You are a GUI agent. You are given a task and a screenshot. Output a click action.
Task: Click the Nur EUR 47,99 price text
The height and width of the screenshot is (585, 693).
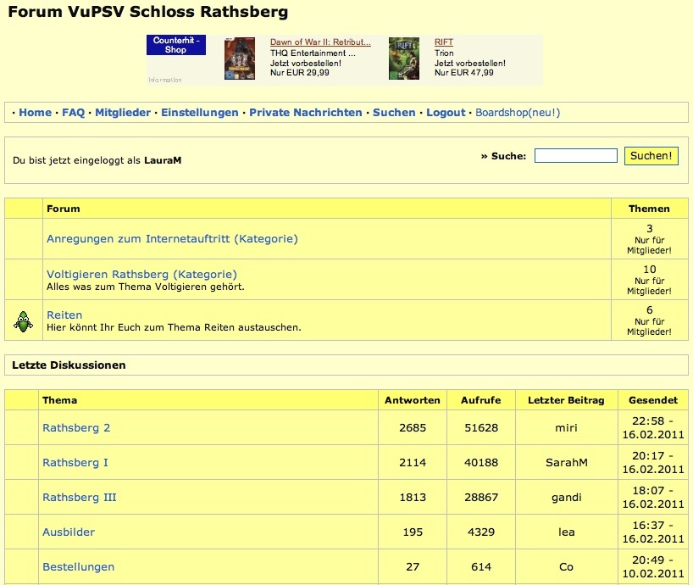pos(464,73)
